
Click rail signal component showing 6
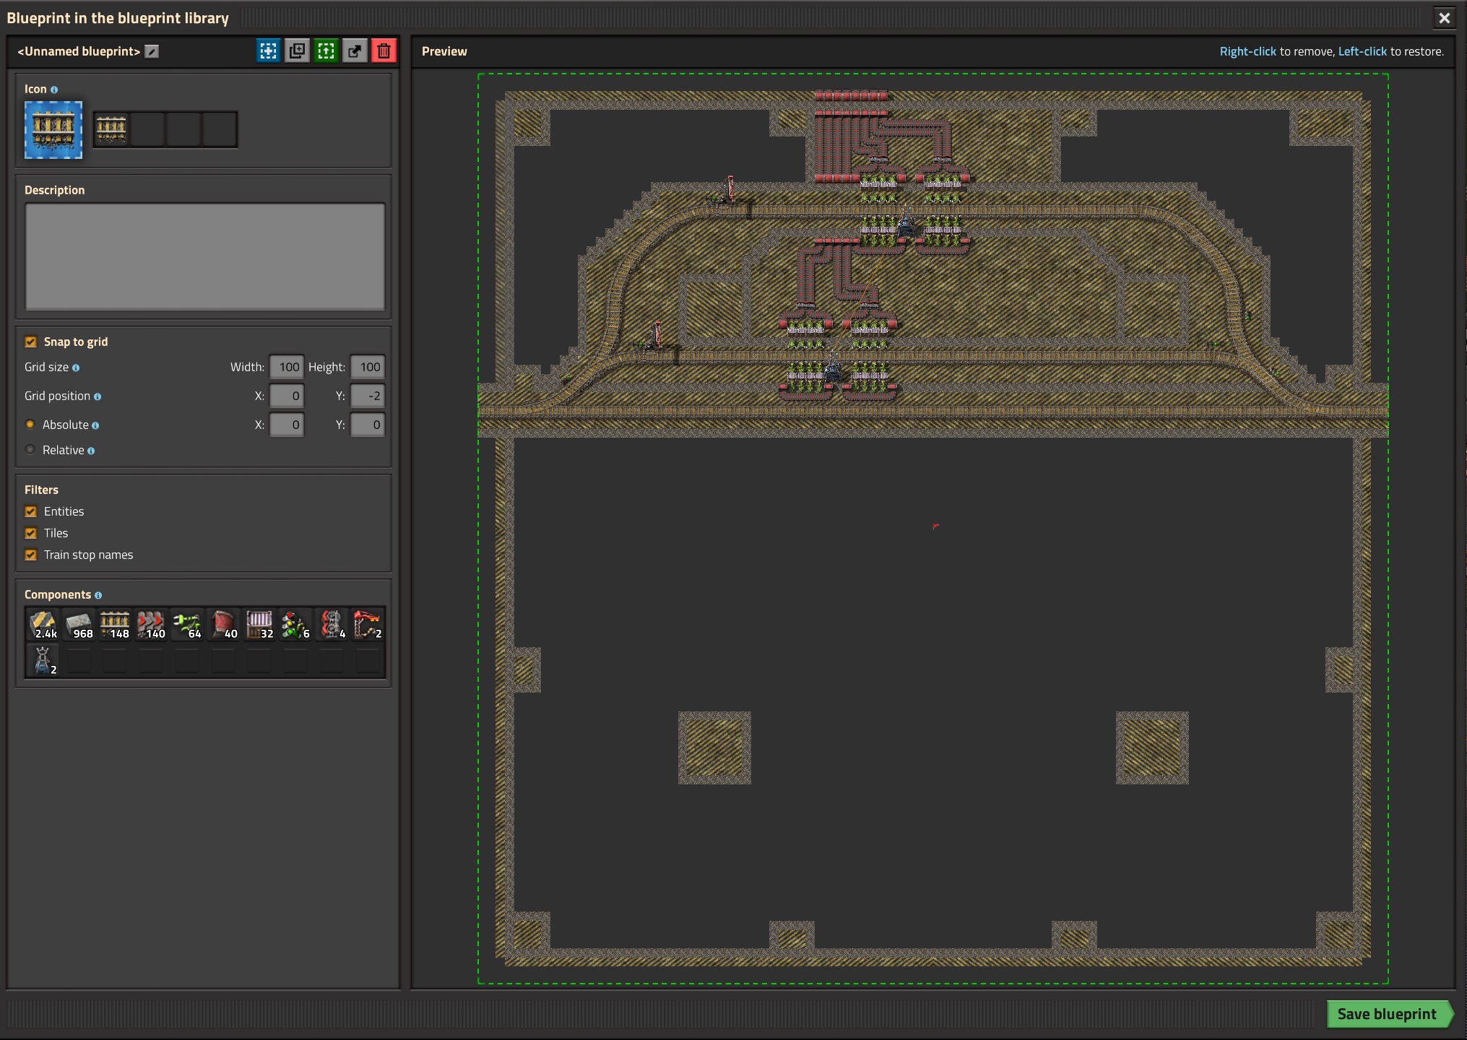(296, 625)
